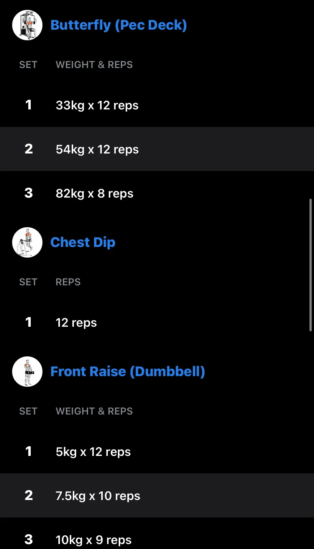Tap the SET header under Front Raise
Viewport: 314px width, 549px height.
tap(28, 411)
